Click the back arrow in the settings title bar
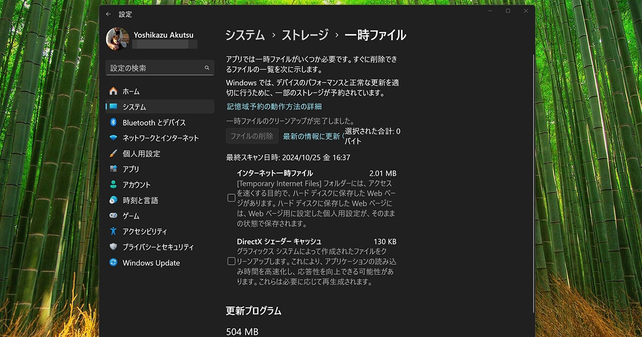The image size is (642, 337). click(x=109, y=14)
